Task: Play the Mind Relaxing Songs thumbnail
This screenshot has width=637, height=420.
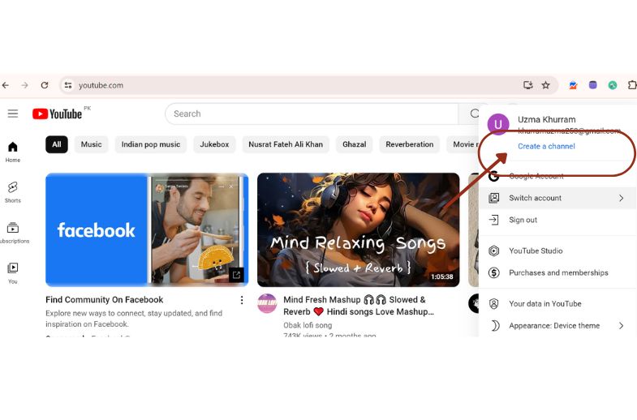Action: point(359,229)
